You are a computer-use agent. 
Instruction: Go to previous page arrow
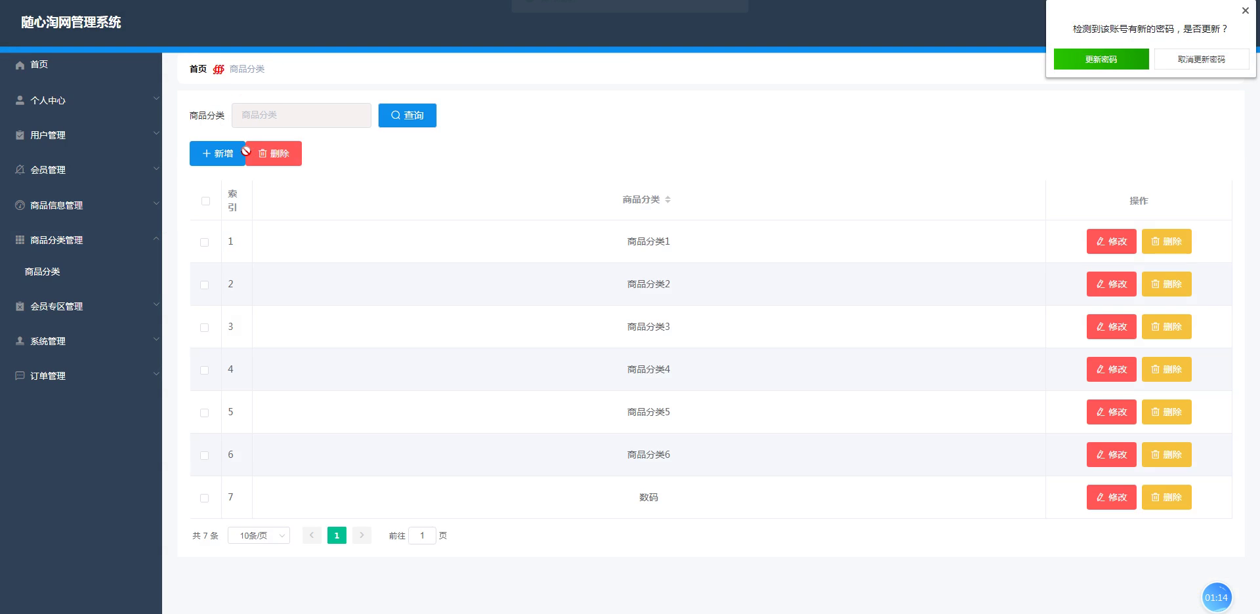pyautogui.click(x=312, y=535)
